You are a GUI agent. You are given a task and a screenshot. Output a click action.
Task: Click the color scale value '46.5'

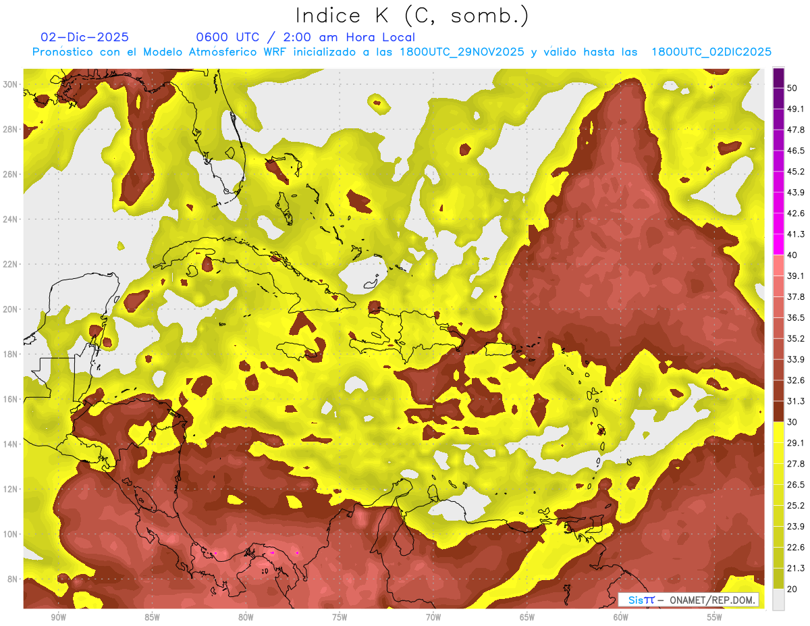point(795,151)
